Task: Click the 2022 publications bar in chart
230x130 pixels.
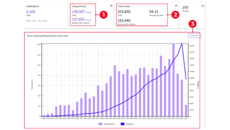Action: point(186,111)
